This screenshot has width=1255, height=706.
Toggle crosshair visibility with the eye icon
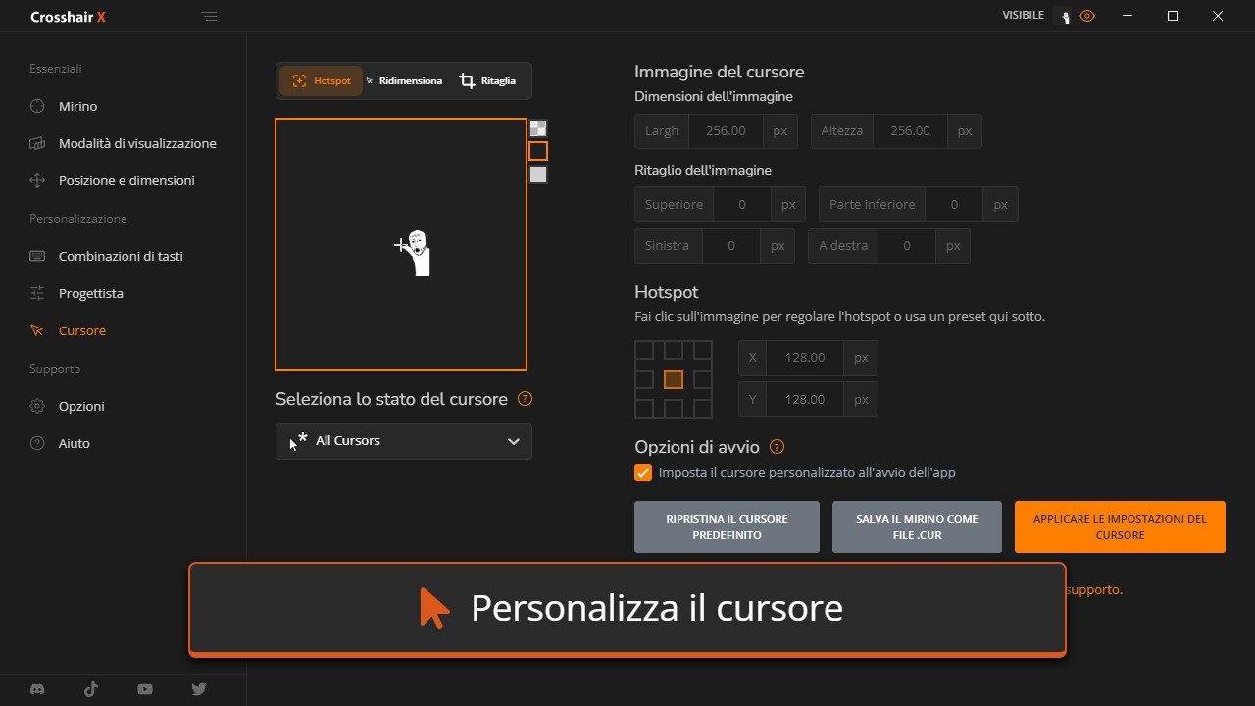coord(1086,16)
